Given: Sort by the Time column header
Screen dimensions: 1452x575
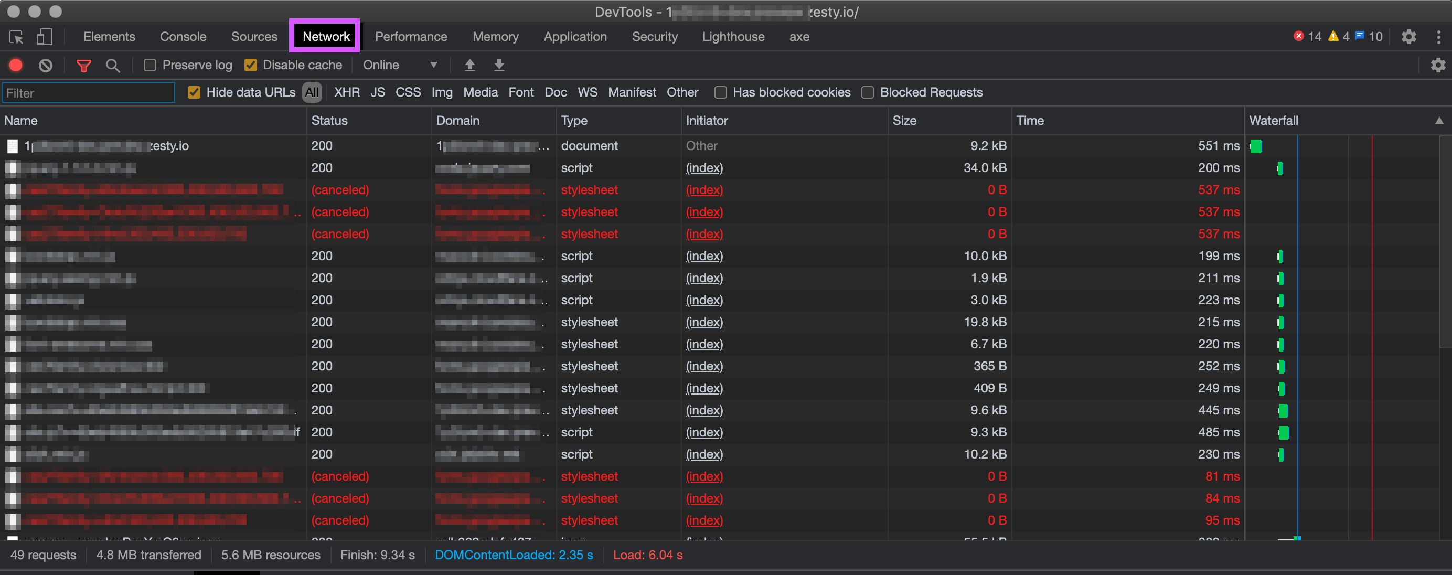Looking at the screenshot, I should coord(1128,121).
